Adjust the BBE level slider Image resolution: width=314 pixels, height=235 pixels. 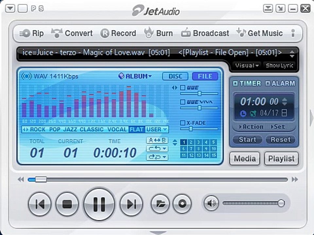(199, 93)
